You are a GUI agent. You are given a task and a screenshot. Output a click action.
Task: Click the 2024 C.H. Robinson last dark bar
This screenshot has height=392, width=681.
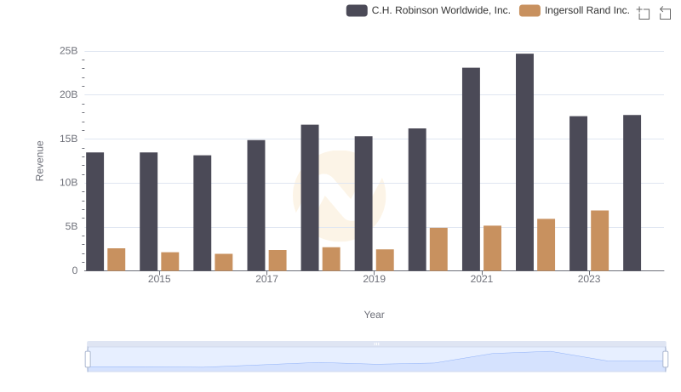point(632,192)
